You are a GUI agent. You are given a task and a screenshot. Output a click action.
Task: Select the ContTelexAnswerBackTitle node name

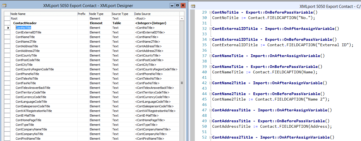pos(33,88)
